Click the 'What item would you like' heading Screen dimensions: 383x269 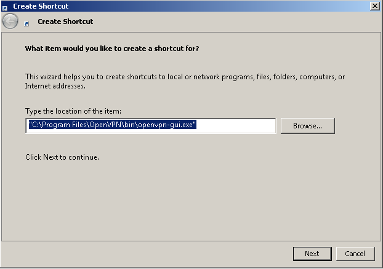pos(112,49)
